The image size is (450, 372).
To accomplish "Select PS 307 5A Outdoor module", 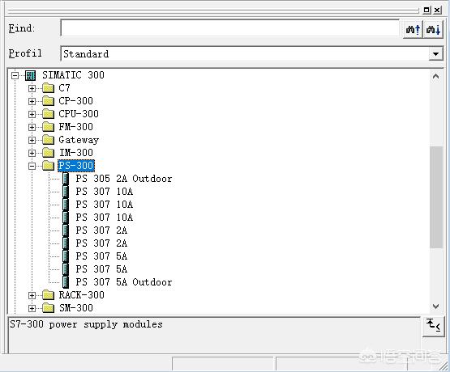I will point(124,282).
